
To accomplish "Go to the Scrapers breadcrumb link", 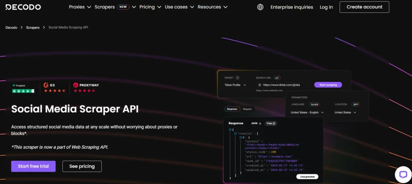I will pos(33,27).
